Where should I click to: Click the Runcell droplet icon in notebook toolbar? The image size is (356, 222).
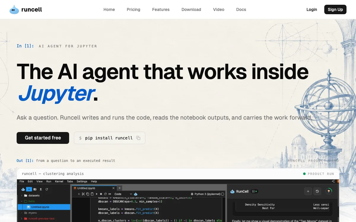point(136,194)
